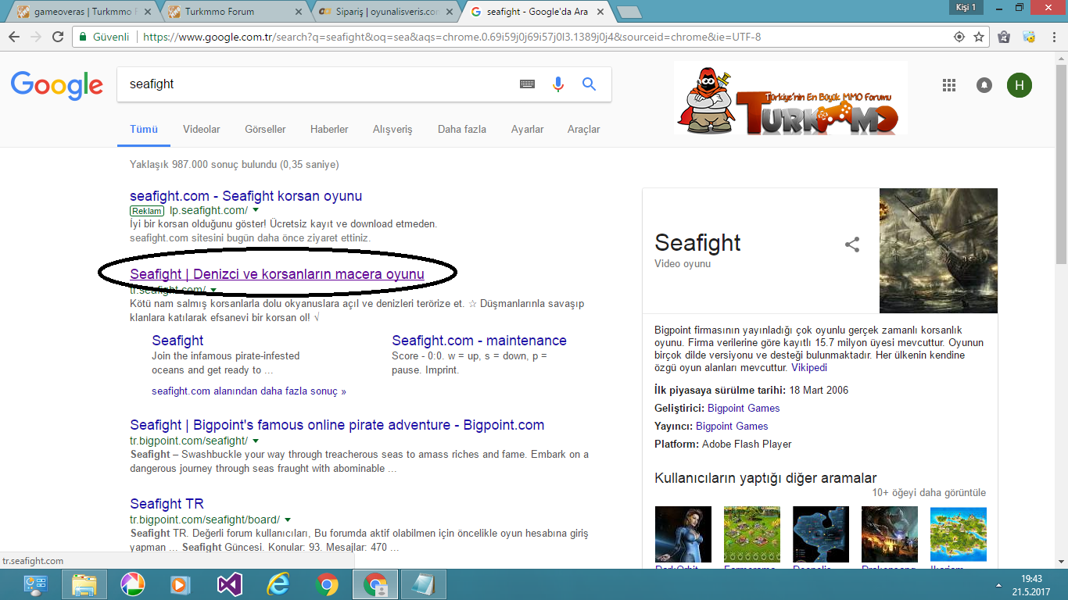
Task: Expand tr.bigpoint.com/seafight/board/ dropdown arrow
Action: click(x=288, y=520)
